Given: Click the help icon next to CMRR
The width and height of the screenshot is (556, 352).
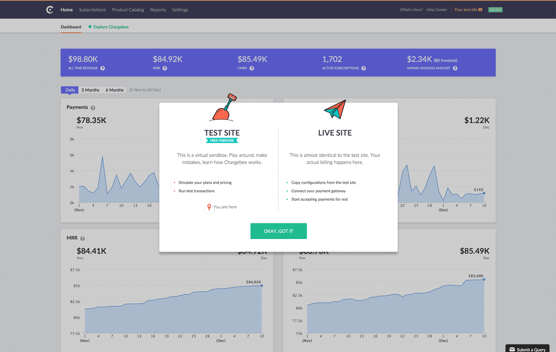Looking at the screenshot, I should click(x=252, y=68).
